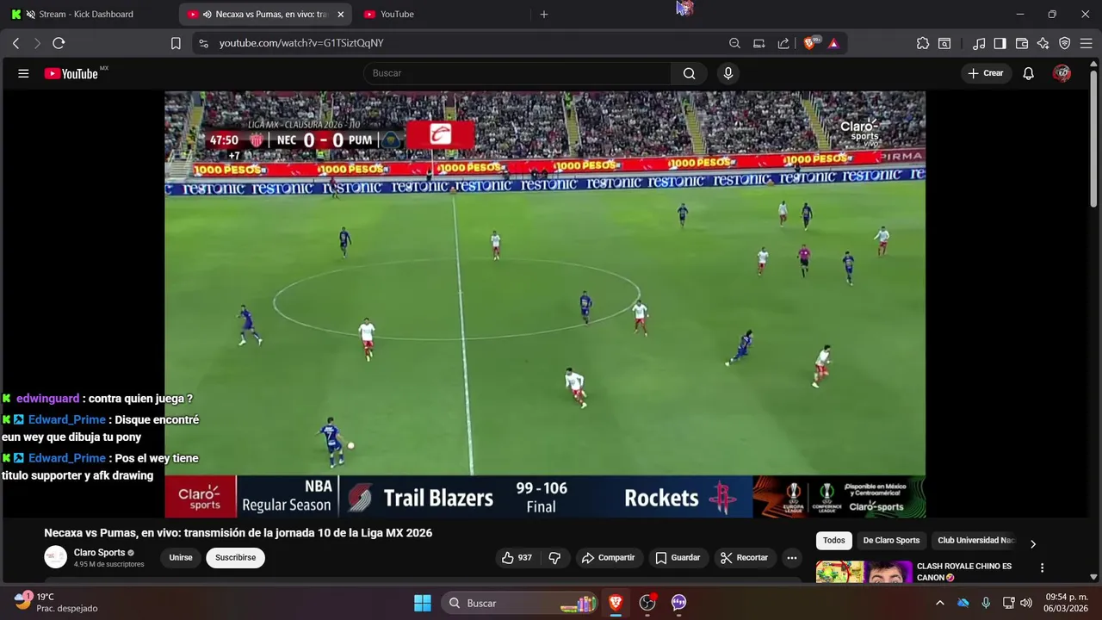Open the Brave Shields lion icon

click(x=809, y=43)
